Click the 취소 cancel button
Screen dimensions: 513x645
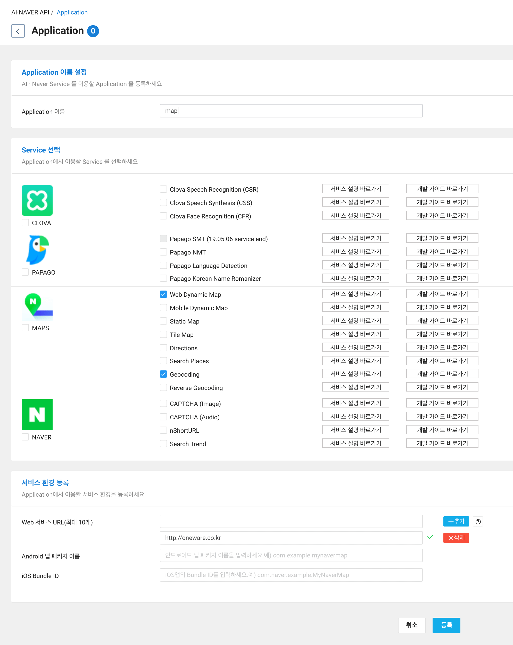[412, 625]
